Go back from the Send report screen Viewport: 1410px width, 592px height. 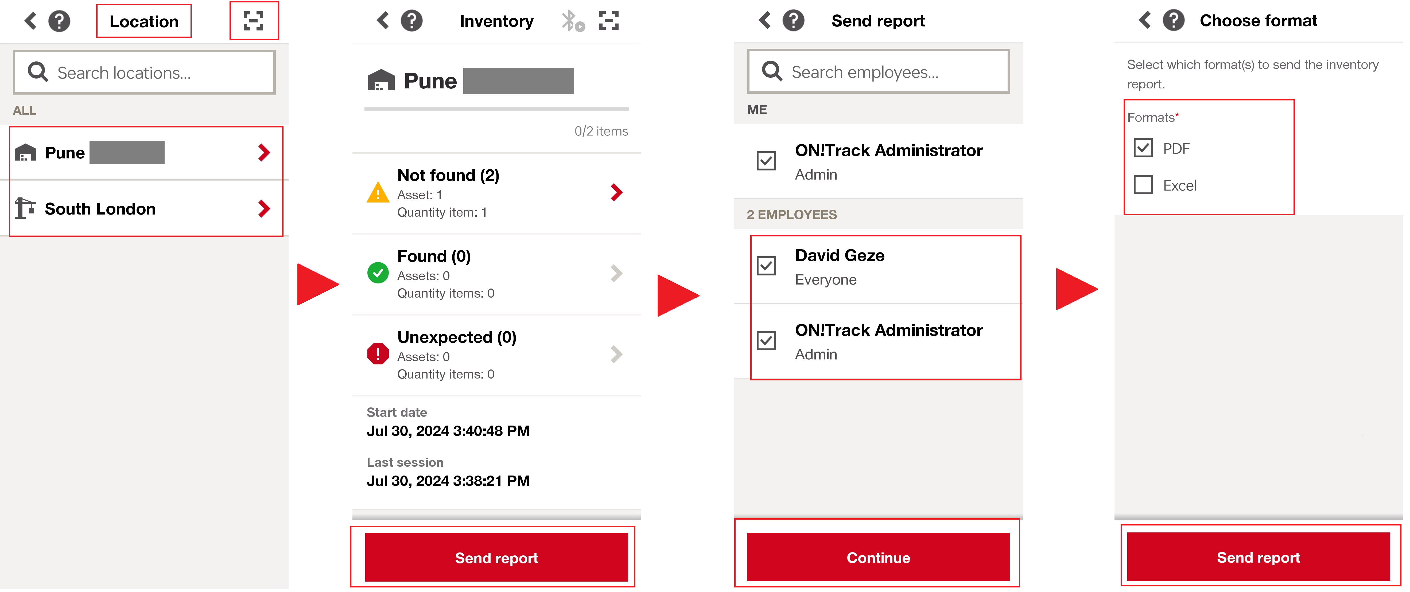(x=764, y=20)
